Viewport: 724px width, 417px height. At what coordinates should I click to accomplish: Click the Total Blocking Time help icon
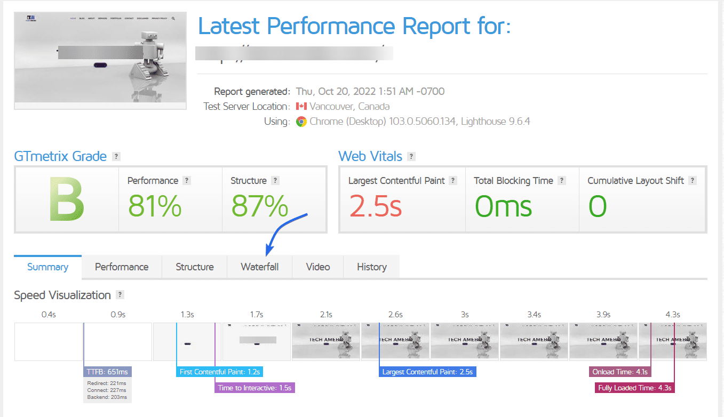click(x=561, y=181)
